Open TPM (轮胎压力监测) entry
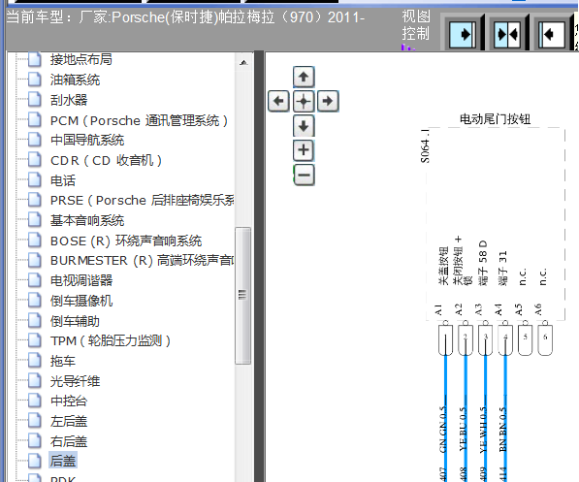 click(111, 340)
